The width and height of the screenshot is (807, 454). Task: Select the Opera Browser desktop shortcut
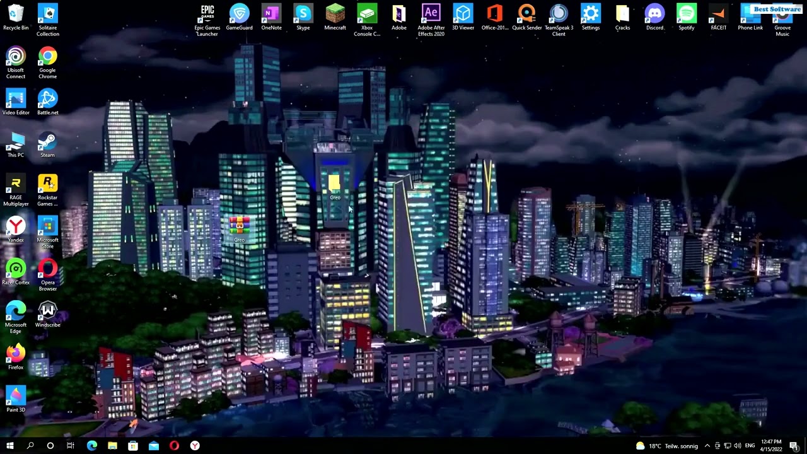(48, 276)
